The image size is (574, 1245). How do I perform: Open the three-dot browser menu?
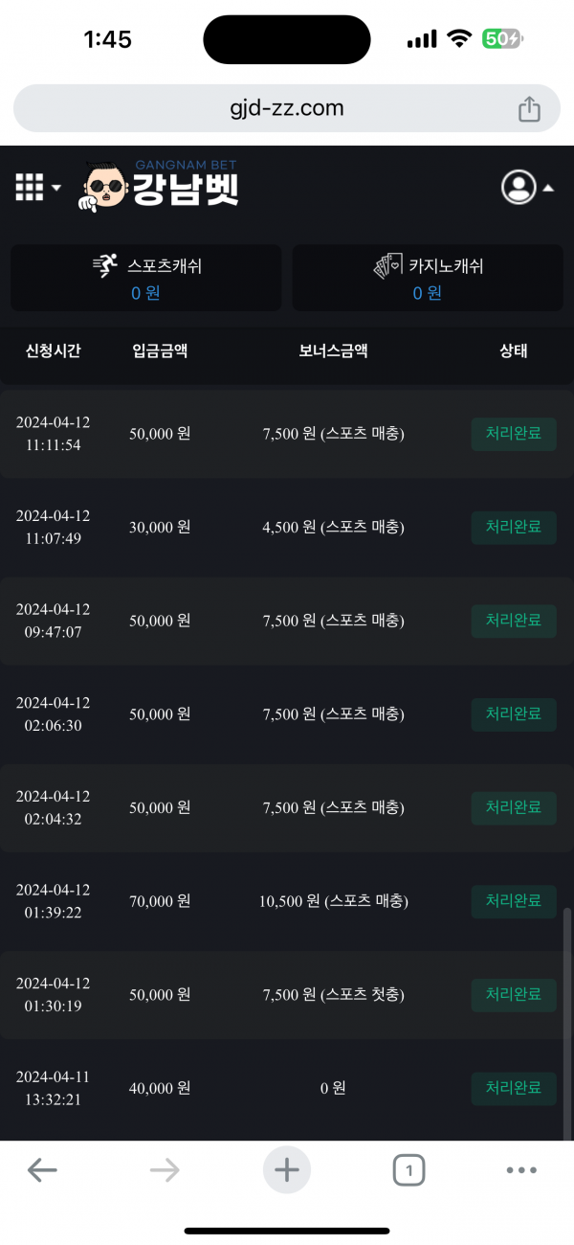point(521,1169)
